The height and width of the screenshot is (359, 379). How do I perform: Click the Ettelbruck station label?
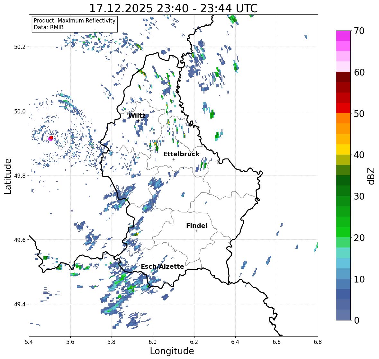point(181,154)
